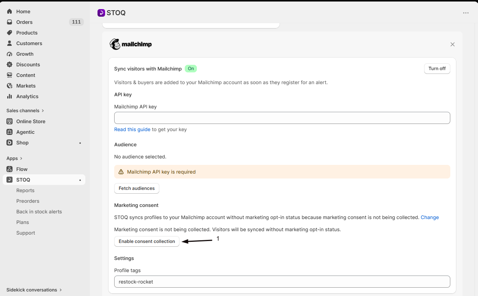Click 'No audience selected.' text
Image resolution: width=478 pixels, height=296 pixels.
[x=140, y=157]
